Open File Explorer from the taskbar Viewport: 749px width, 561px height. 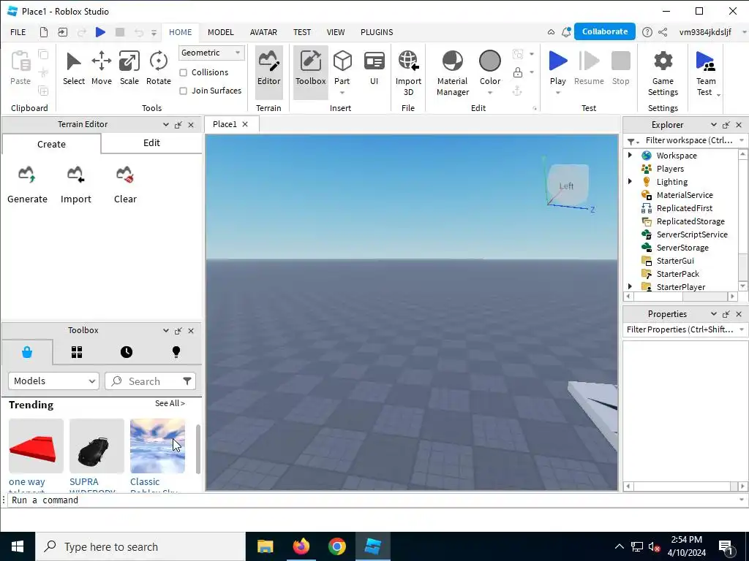click(265, 546)
